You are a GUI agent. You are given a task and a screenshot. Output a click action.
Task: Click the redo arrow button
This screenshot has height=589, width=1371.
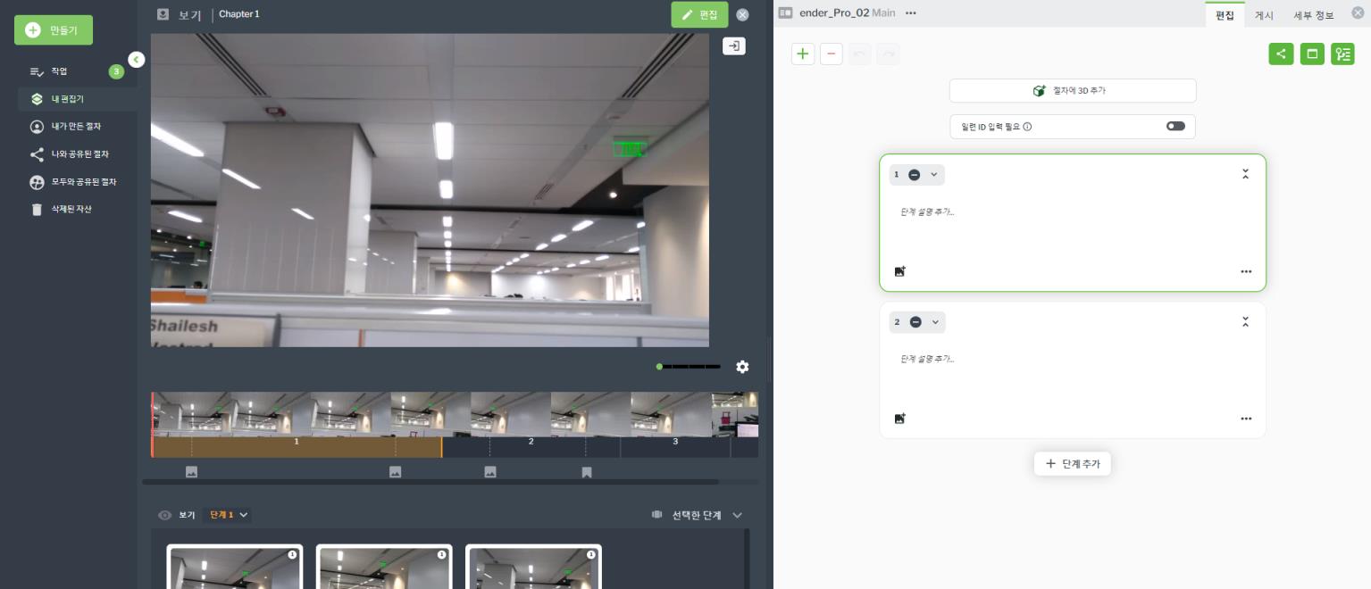click(888, 54)
